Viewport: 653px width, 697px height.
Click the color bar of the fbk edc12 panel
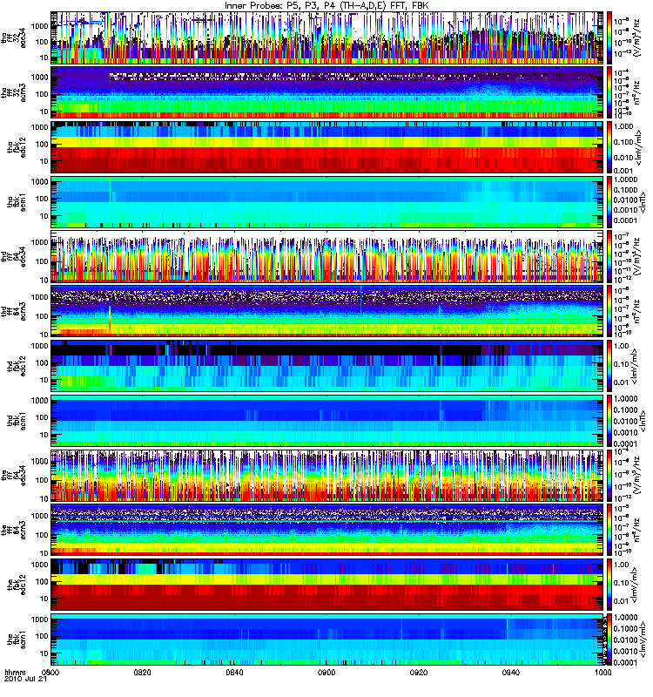(x=609, y=585)
